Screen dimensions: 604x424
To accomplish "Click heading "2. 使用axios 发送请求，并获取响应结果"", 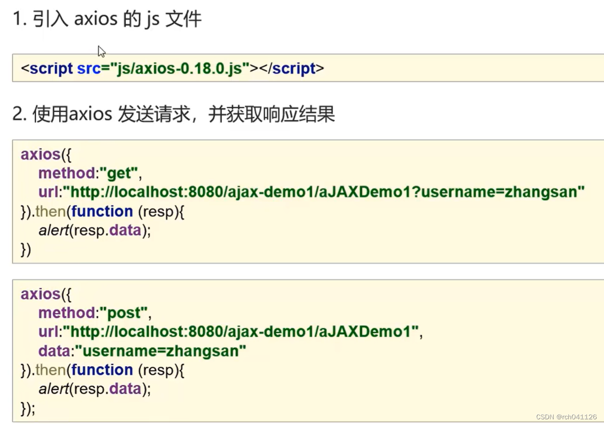I will point(174,114).
